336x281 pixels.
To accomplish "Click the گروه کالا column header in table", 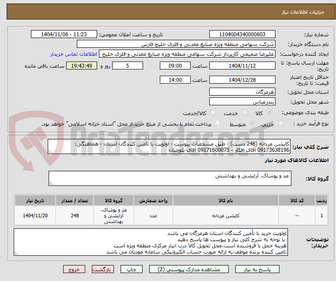I will click(113, 200).
